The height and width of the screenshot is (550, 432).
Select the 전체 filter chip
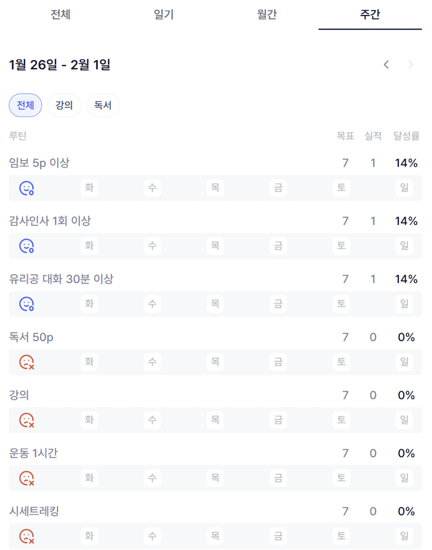(x=25, y=105)
